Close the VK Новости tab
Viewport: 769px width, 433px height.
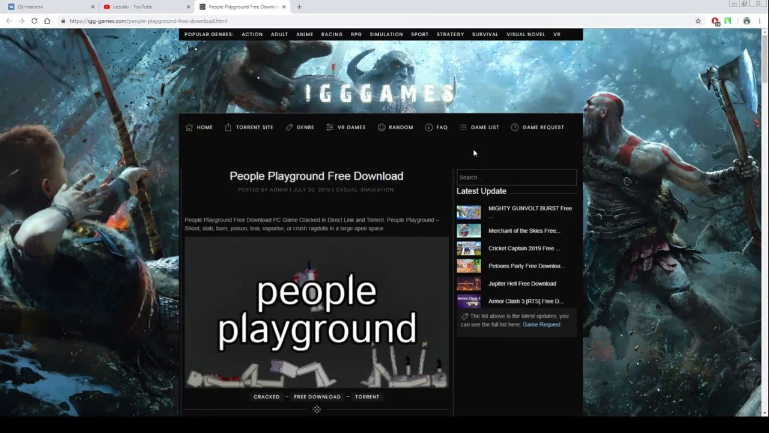tap(93, 7)
